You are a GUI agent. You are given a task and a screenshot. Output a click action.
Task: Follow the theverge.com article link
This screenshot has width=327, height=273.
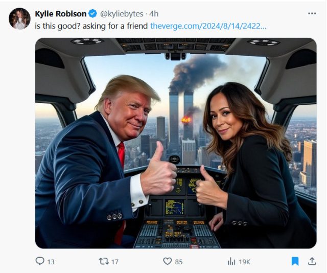(x=208, y=26)
